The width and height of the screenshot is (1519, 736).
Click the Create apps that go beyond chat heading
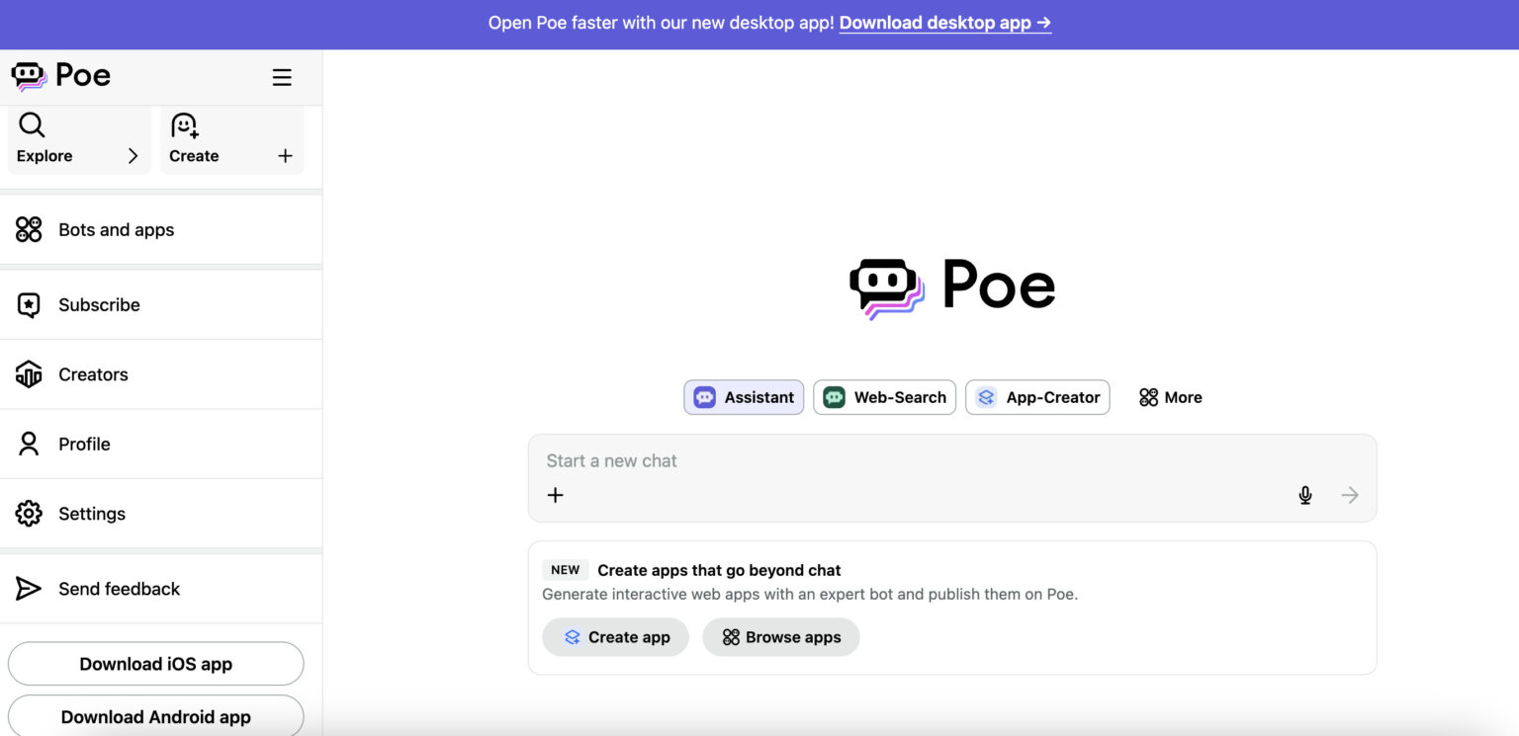[719, 570]
